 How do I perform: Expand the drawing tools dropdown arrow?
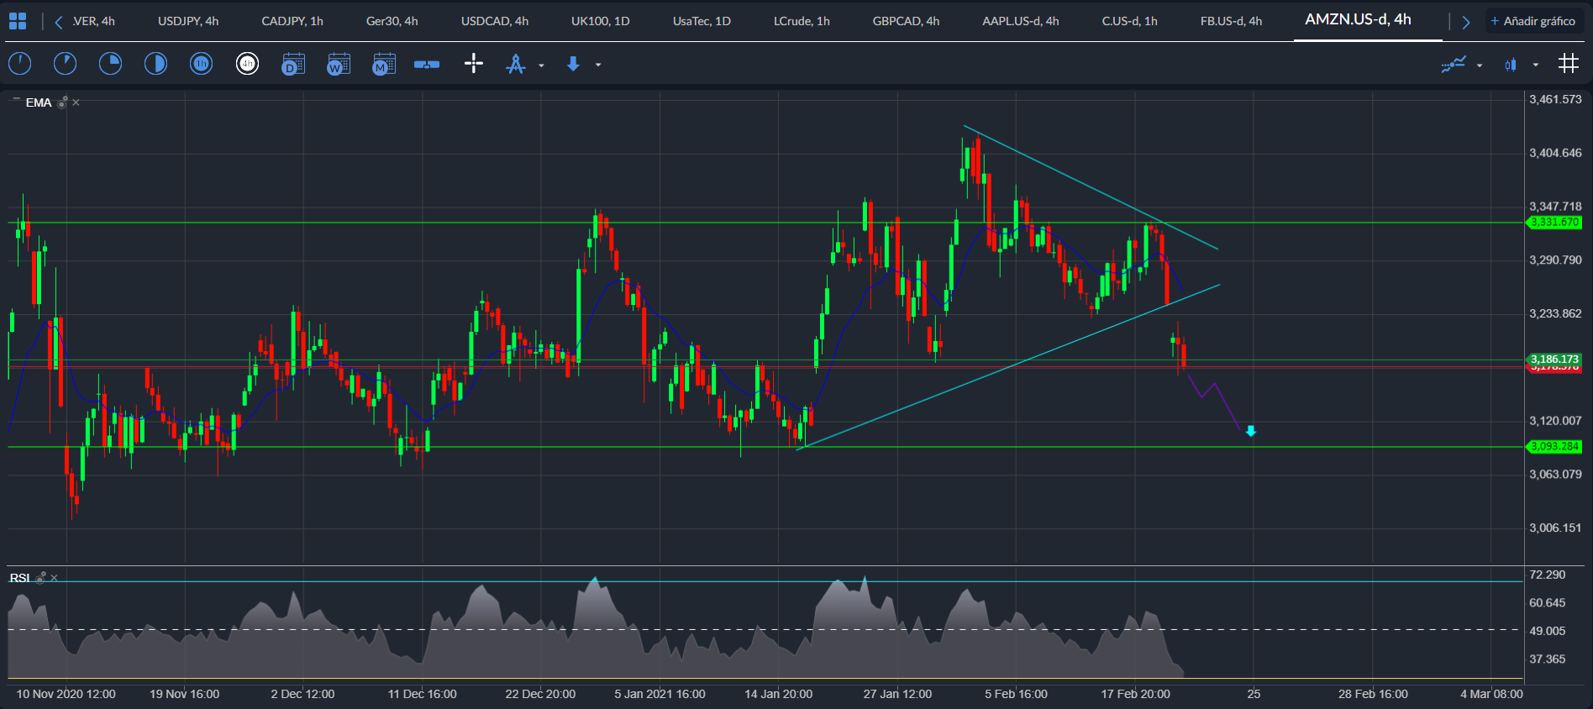click(541, 65)
